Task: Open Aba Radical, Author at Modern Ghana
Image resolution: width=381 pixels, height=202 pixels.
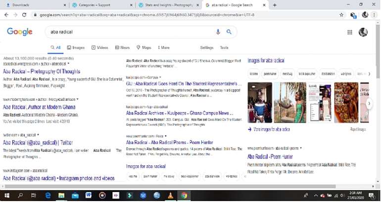Action: tap(39, 107)
